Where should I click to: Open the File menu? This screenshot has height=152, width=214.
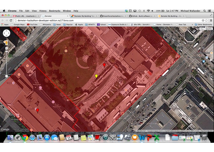[21, 11]
